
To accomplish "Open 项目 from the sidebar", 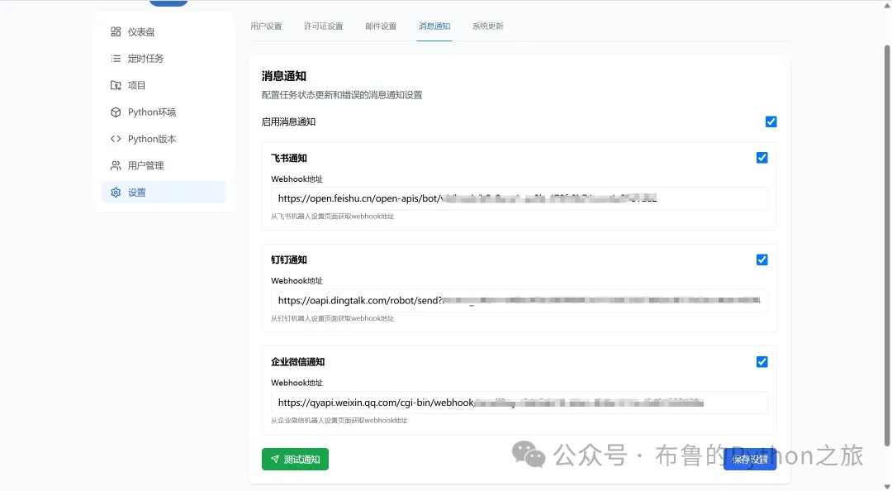I will 164,85.
